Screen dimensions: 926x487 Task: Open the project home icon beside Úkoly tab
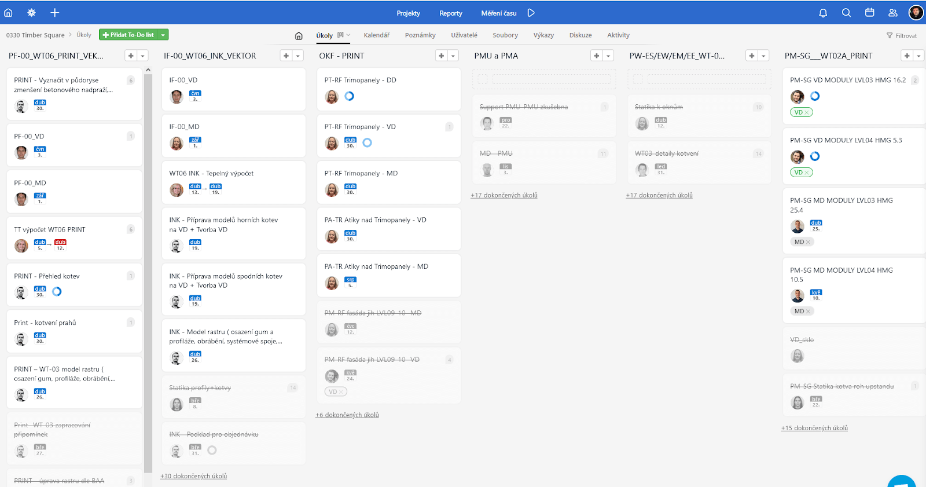click(299, 36)
